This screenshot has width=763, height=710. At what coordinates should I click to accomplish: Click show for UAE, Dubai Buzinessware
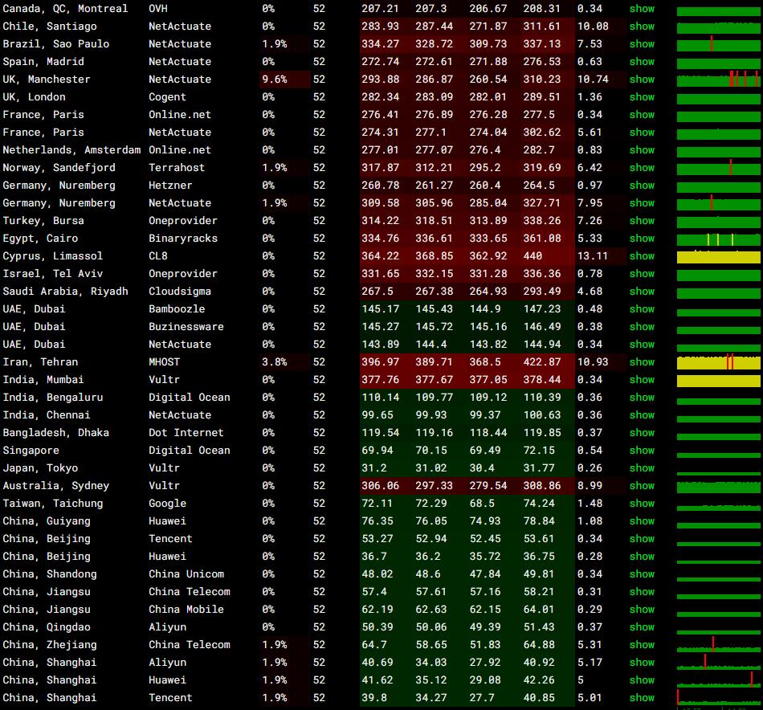[x=642, y=327]
